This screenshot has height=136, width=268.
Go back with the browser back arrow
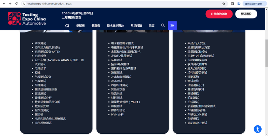pos(4,3)
